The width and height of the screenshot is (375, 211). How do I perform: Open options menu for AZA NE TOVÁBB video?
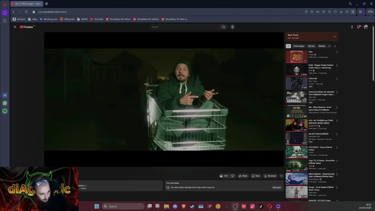(337, 121)
